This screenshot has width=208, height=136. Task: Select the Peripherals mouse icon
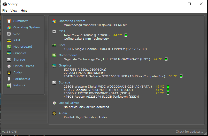click(9, 79)
